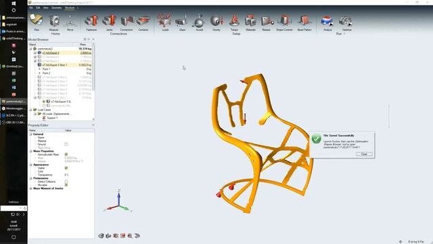Image resolution: width=433 pixels, height=244 pixels.
Task: Toggle Detect Collisions checkbox
Action: pyautogui.click(x=66, y=182)
